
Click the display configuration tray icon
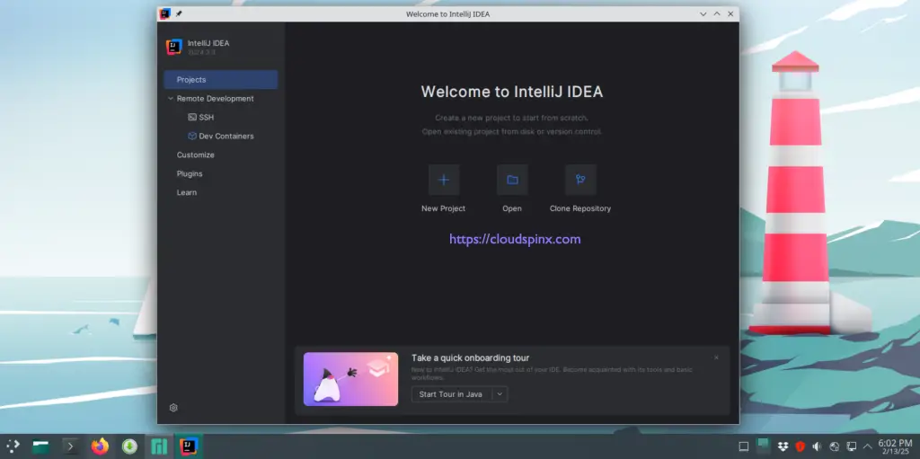click(852, 446)
